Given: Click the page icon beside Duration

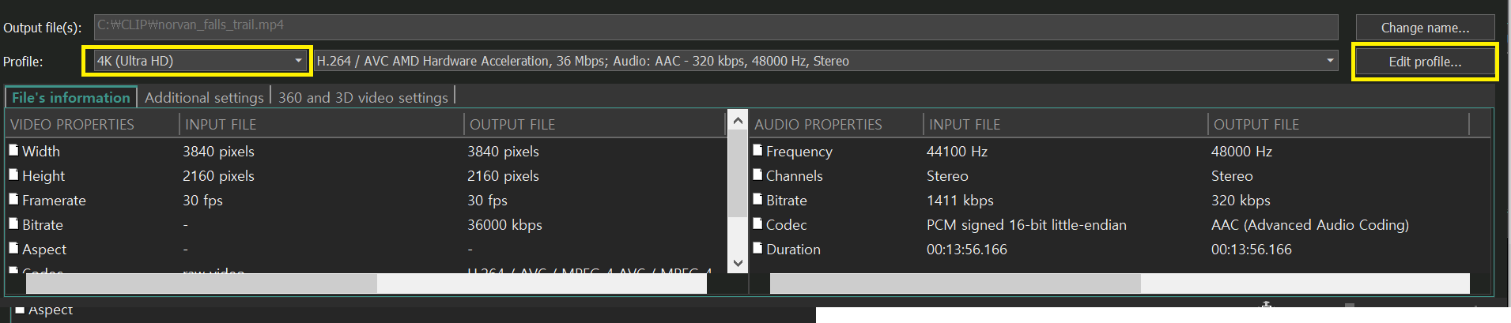Looking at the screenshot, I should (757, 248).
